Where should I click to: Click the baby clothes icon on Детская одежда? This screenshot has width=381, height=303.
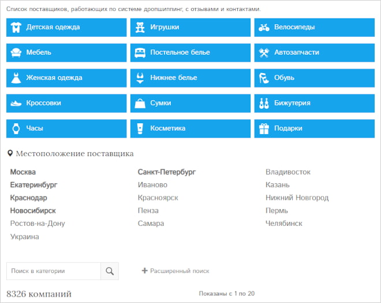click(16, 27)
